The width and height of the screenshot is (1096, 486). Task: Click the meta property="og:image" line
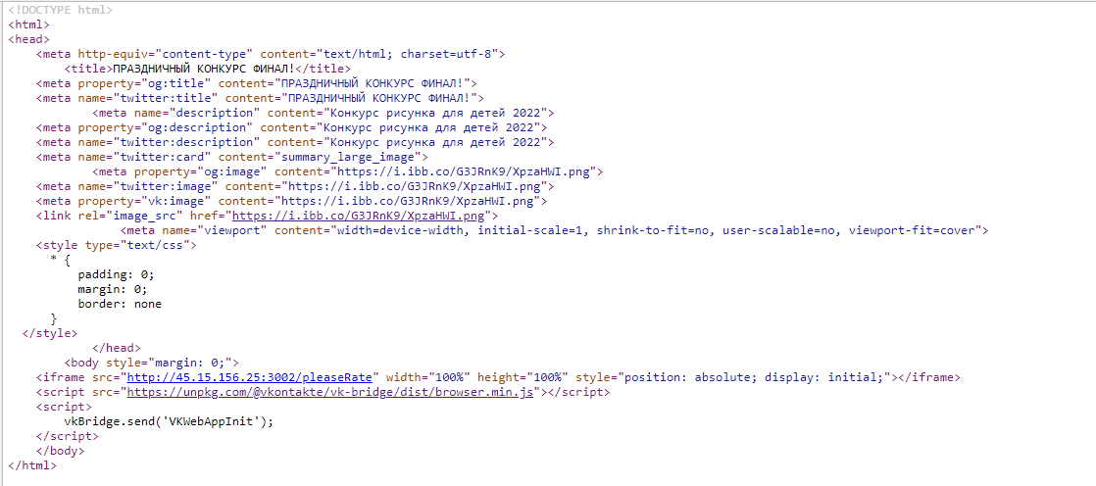tap(347, 171)
